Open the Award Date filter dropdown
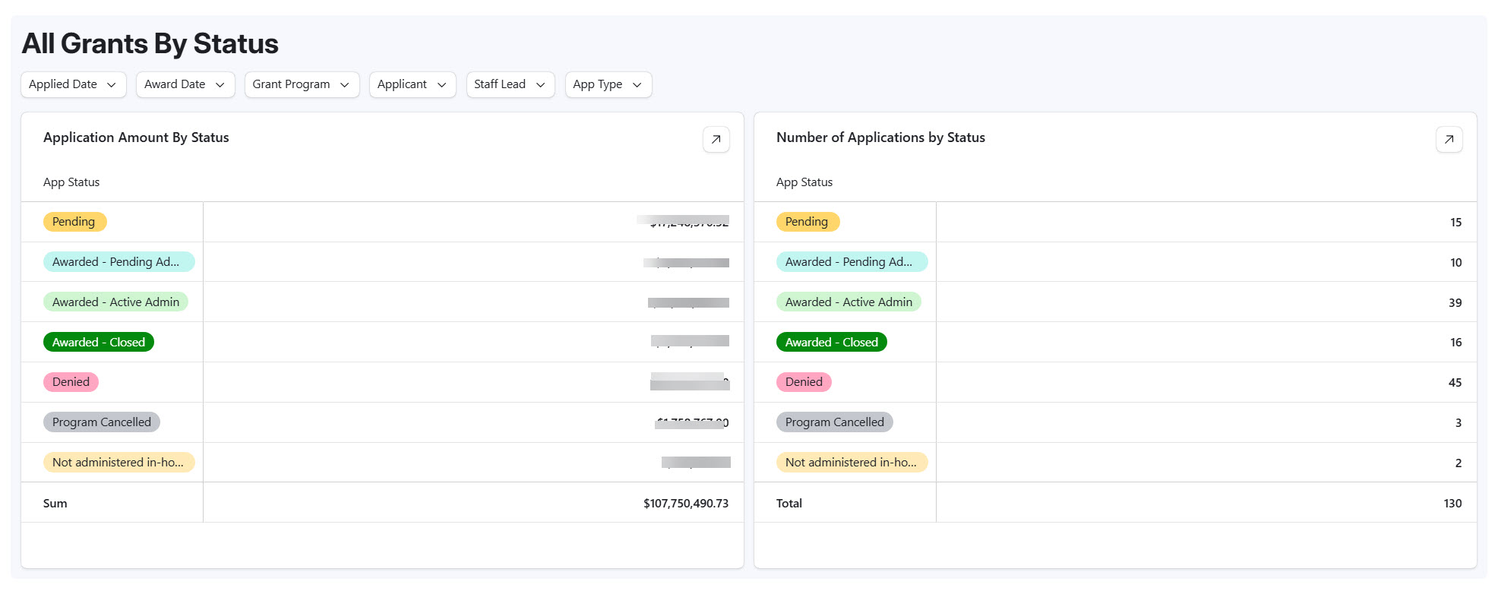The height and width of the screenshot is (591, 1495). (x=185, y=84)
